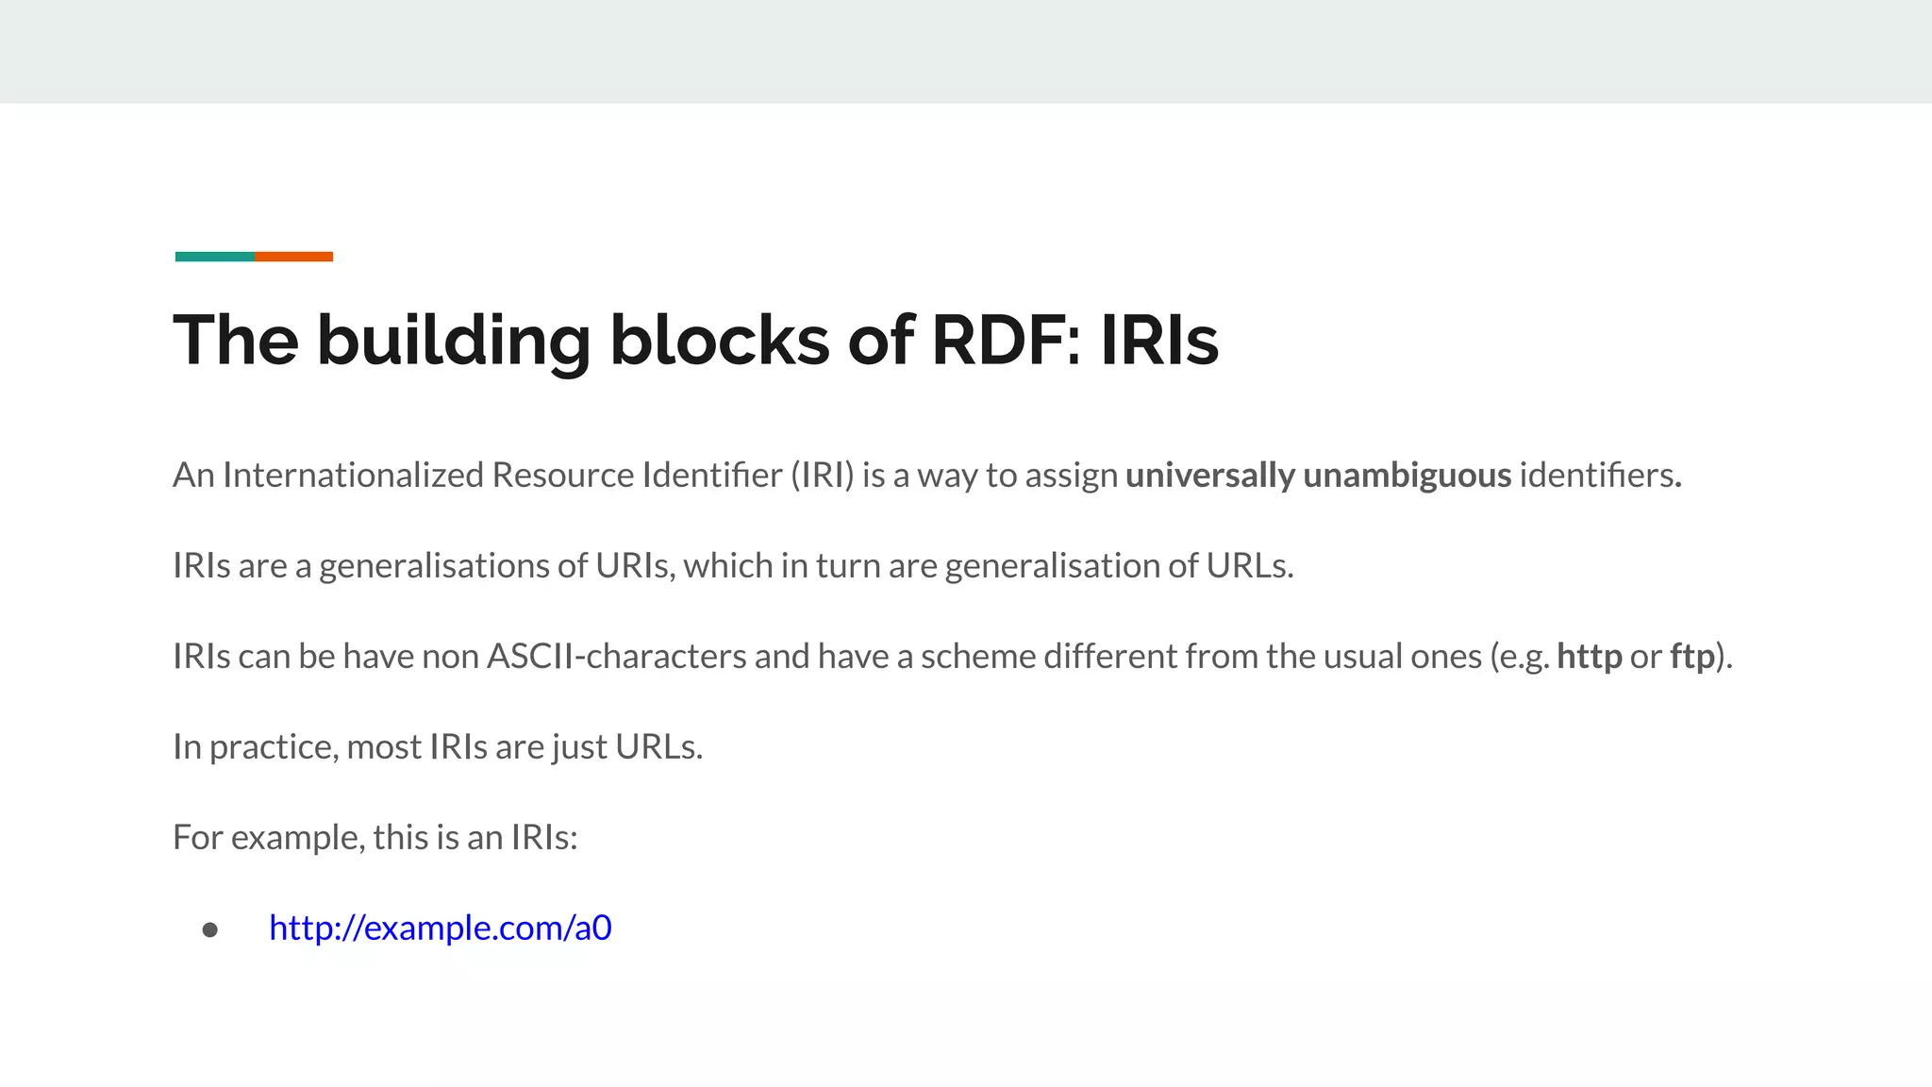The width and height of the screenshot is (1932, 1087).
Task: Click the sentence 'In practice, most IRIs are just URLs.'
Action: 438,746
